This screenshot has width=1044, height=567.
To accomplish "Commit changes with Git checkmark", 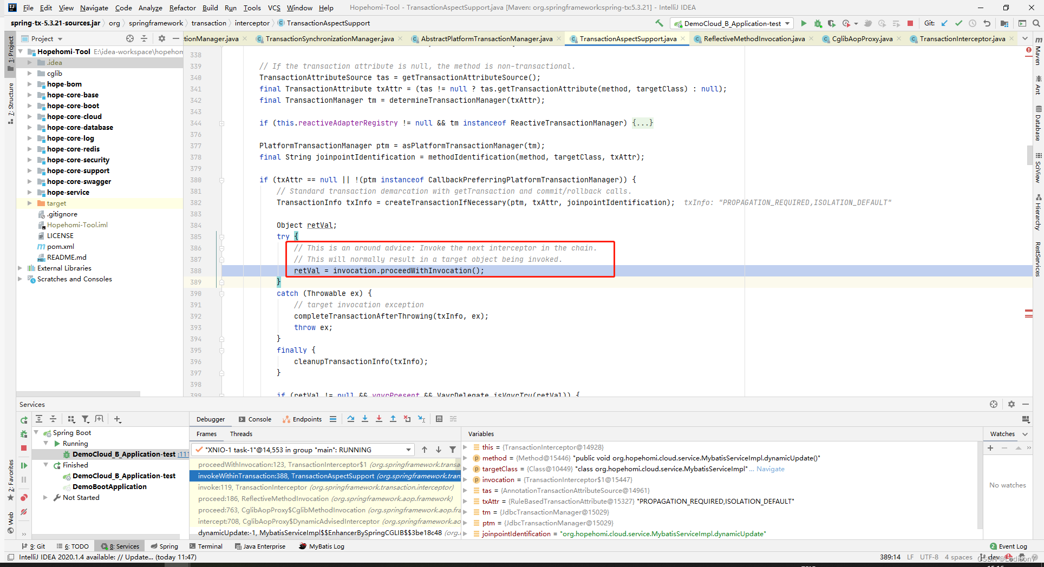I will (958, 23).
